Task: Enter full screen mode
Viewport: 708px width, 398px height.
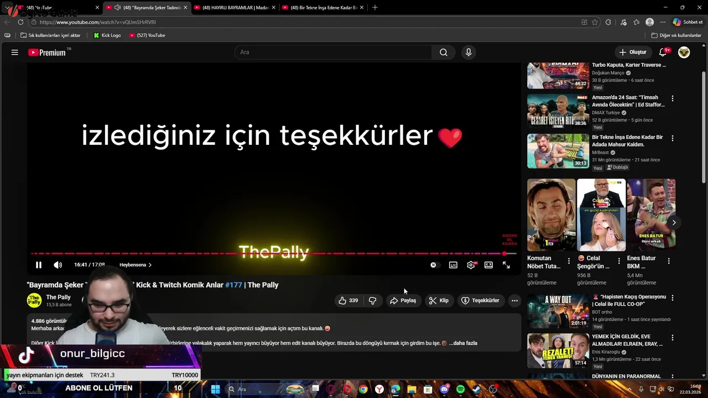Action: pos(506,265)
